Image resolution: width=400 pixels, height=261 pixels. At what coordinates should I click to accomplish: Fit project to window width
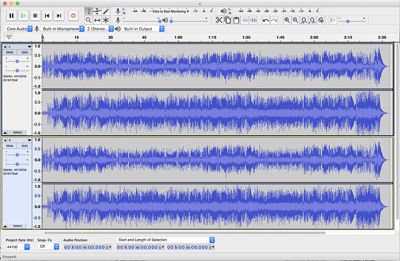[x=312, y=20]
